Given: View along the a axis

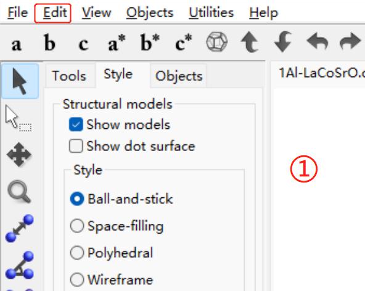Looking at the screenshot, I should (x=16, y=44).
